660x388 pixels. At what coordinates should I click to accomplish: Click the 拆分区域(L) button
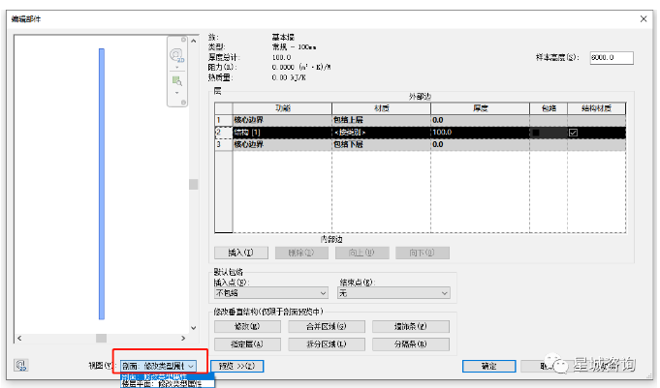pos(327,344)
